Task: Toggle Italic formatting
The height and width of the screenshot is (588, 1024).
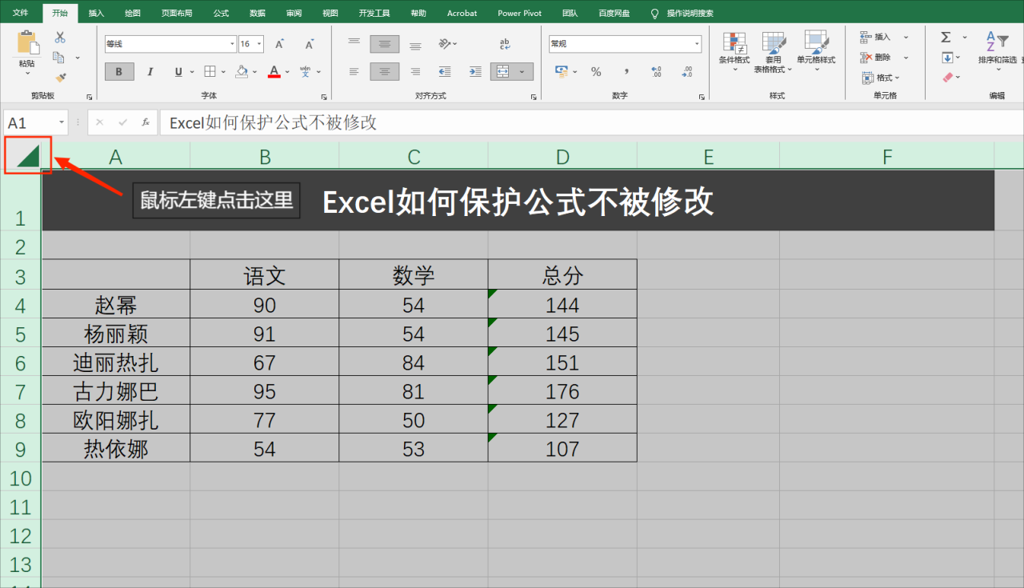Action: (150, 72)
